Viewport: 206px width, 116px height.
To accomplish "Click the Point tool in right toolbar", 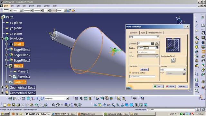I will (197, 21).
